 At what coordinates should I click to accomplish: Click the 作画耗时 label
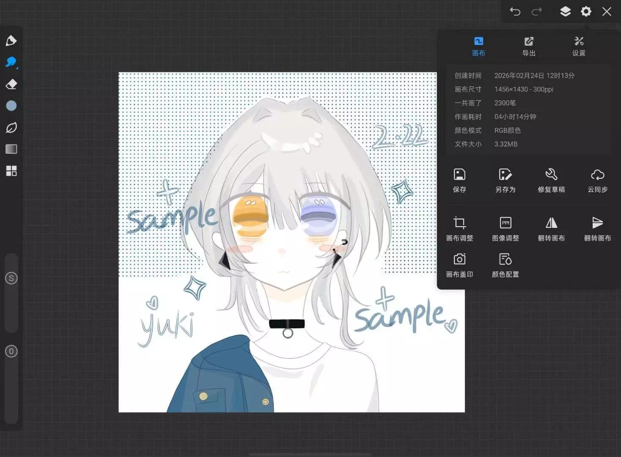(x=468, y=116)
